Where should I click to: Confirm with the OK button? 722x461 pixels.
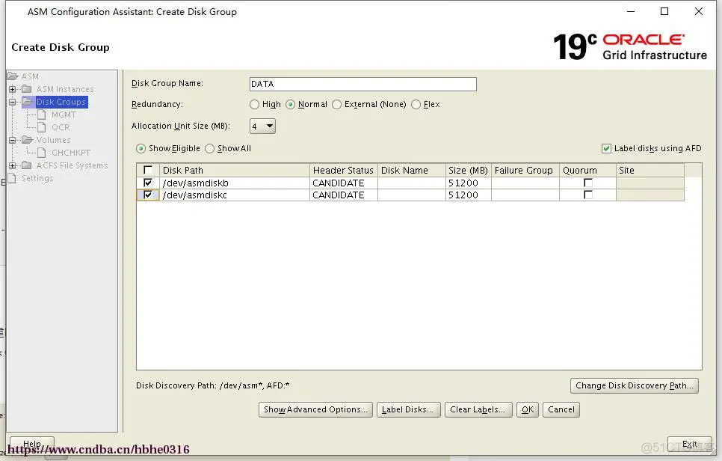(x=527, y=409)
